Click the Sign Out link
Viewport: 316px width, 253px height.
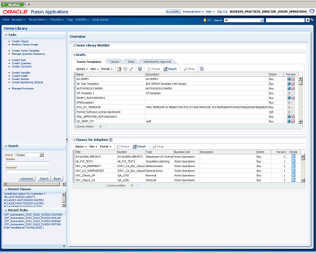tap(222, 12)
